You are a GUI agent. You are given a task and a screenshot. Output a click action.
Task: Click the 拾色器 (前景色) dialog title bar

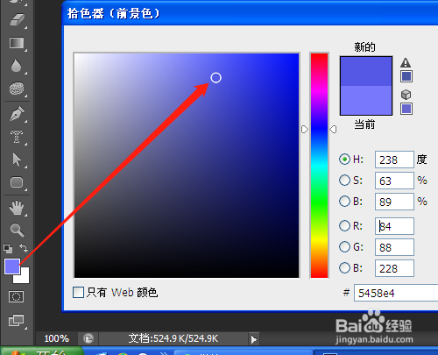[x=250, y=13]
